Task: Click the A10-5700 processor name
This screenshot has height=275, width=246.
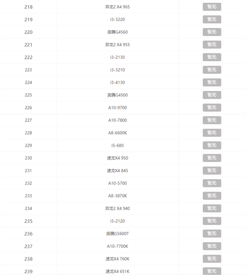Action: (117, 183)
